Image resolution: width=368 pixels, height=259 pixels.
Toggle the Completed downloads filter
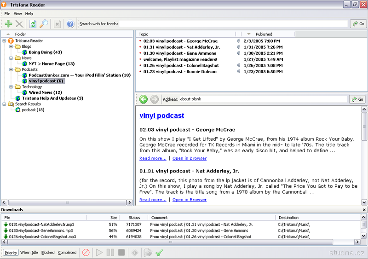(x=67, y=253)
